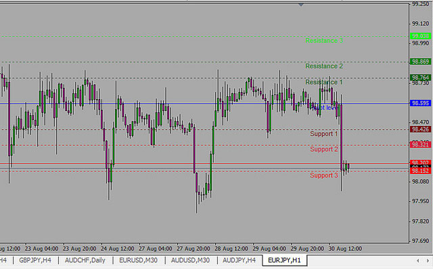Switch to the GBPJPY,H4 chart tab
Image resolution: width=433 pixels, height=269 pixels.
click(x=35, y=260)
